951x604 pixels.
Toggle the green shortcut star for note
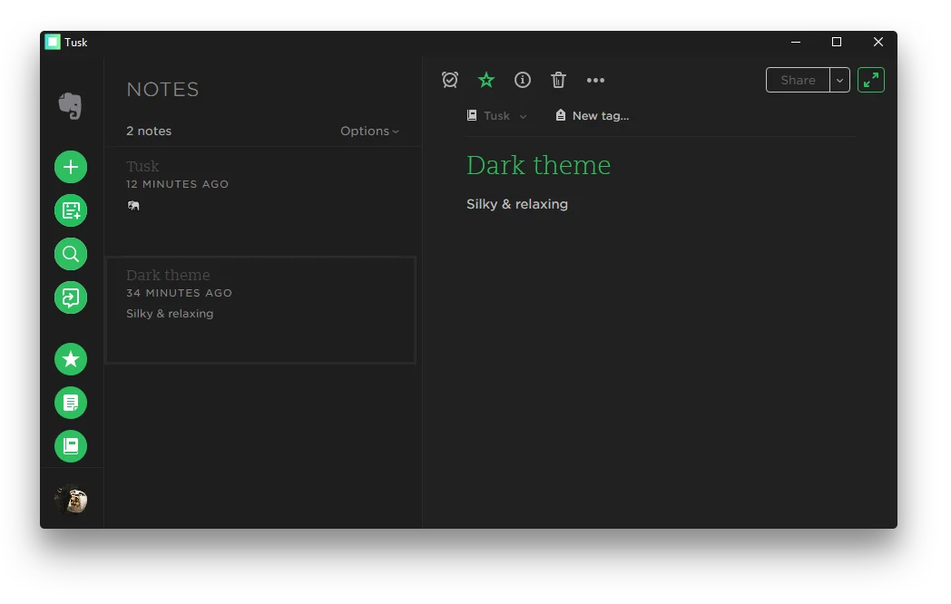(x=486, y=80)
